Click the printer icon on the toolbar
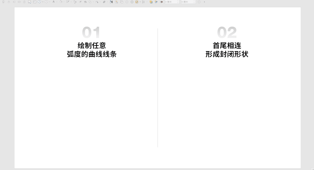The height and width of the screenshot is (170, 314). click(x=24, y=2)
